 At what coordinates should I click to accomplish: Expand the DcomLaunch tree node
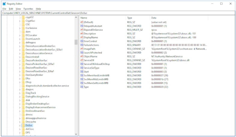tap(20, 39)
